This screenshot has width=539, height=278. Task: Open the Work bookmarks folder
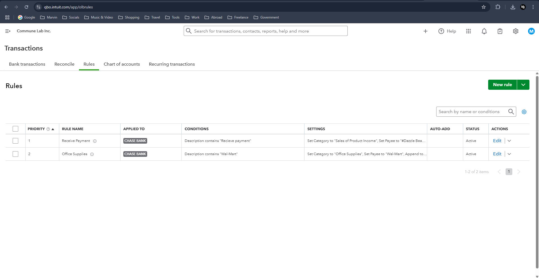[192, 17]
